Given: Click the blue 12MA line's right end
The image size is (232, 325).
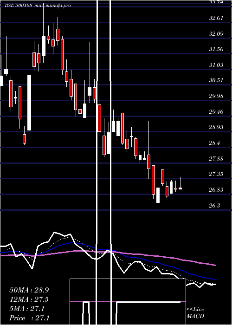Looking at the screenshot, I should tap(215, 279).
